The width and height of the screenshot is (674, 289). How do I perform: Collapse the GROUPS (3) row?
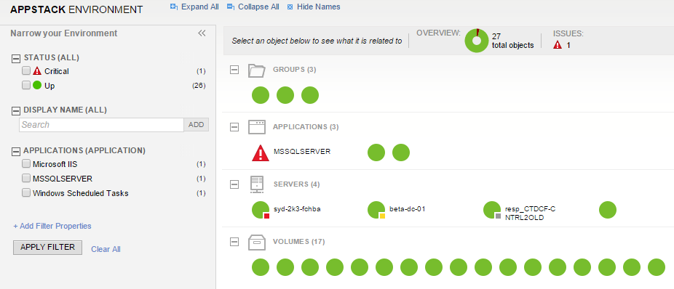[234, 70]
